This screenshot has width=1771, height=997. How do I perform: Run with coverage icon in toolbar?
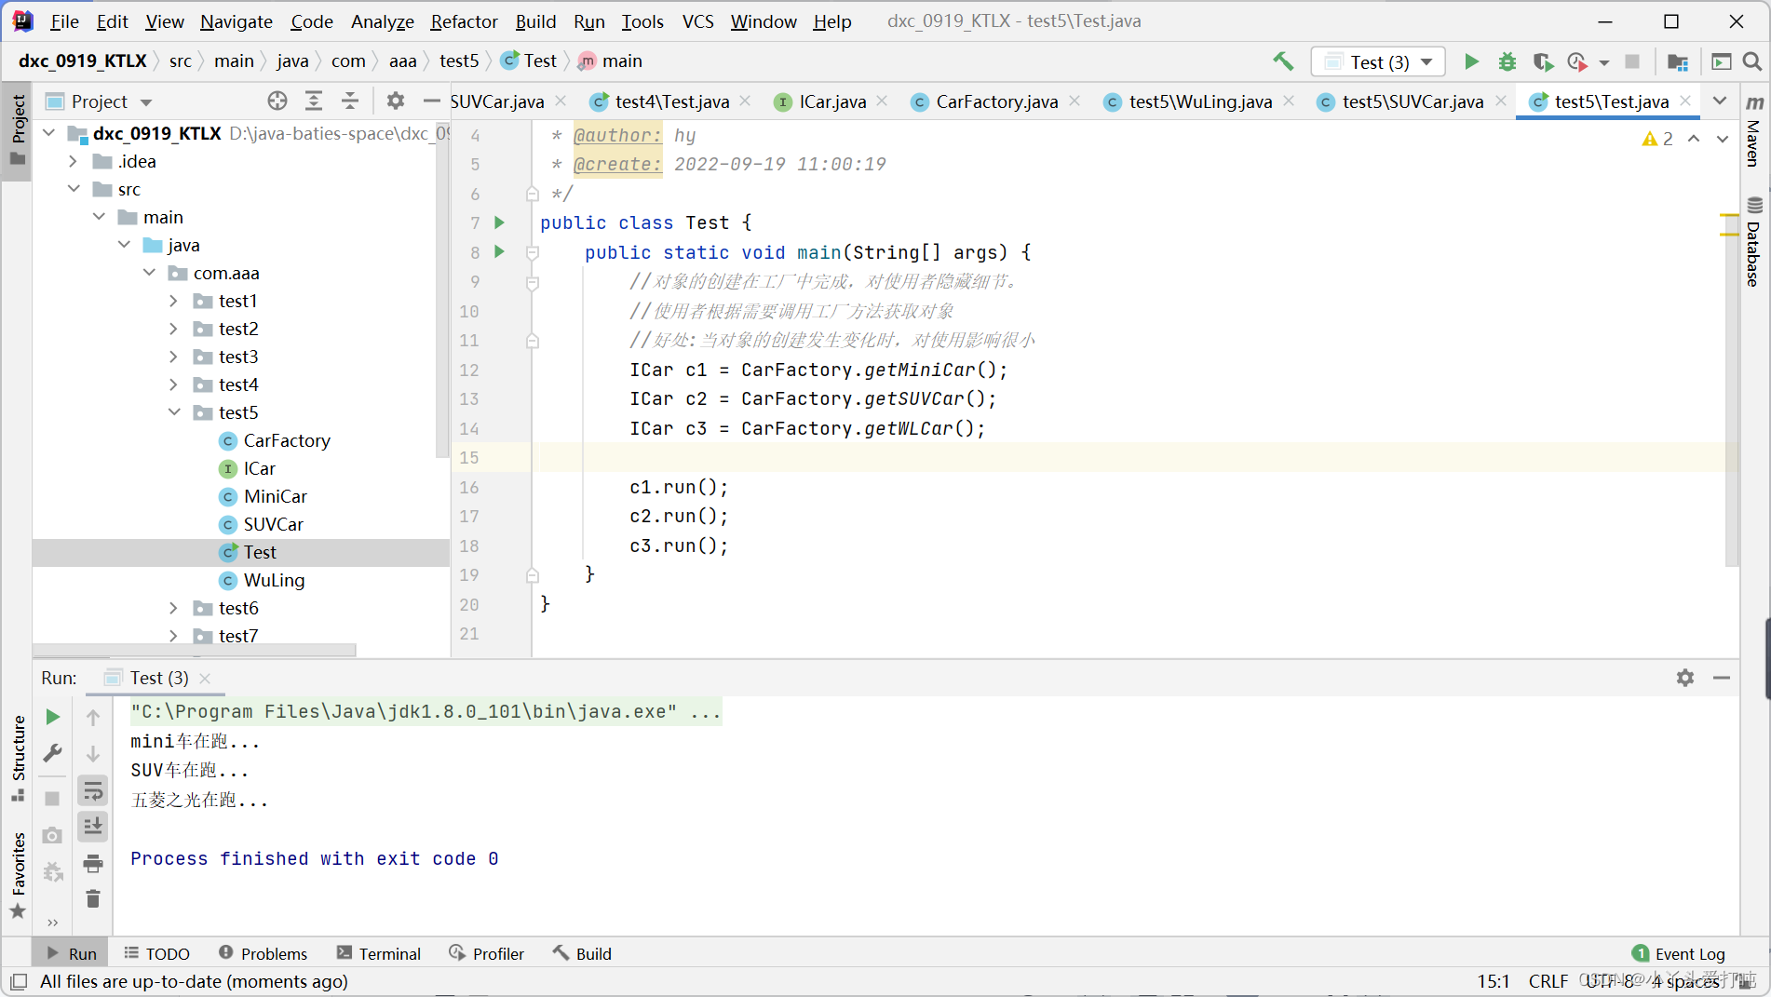point(1543,61)
